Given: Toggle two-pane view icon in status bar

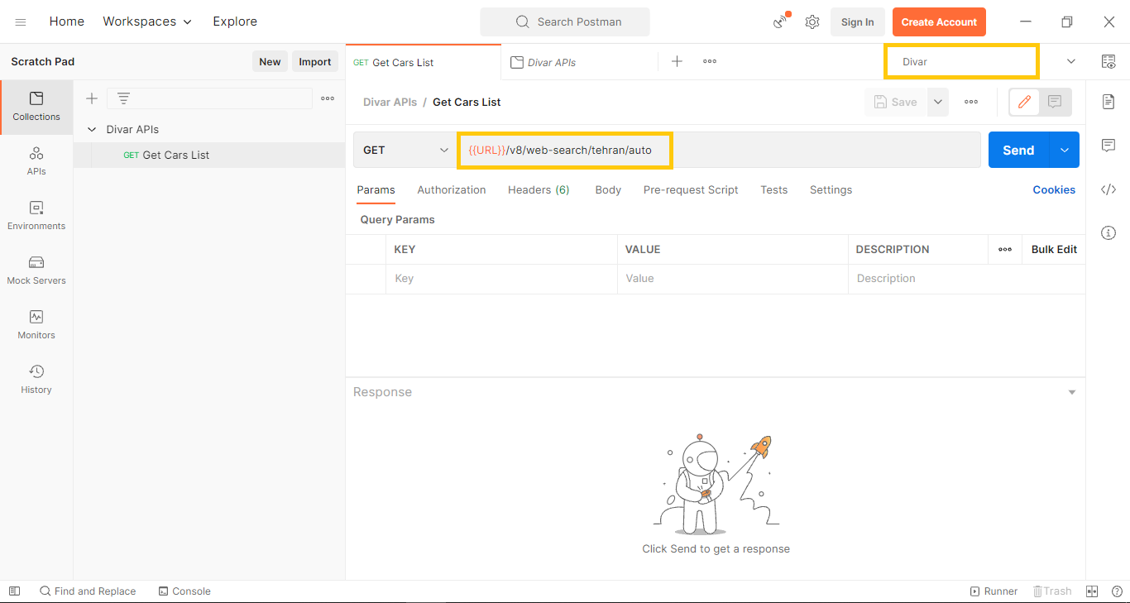Looking at the screenshot, I should coord(1092,591).
